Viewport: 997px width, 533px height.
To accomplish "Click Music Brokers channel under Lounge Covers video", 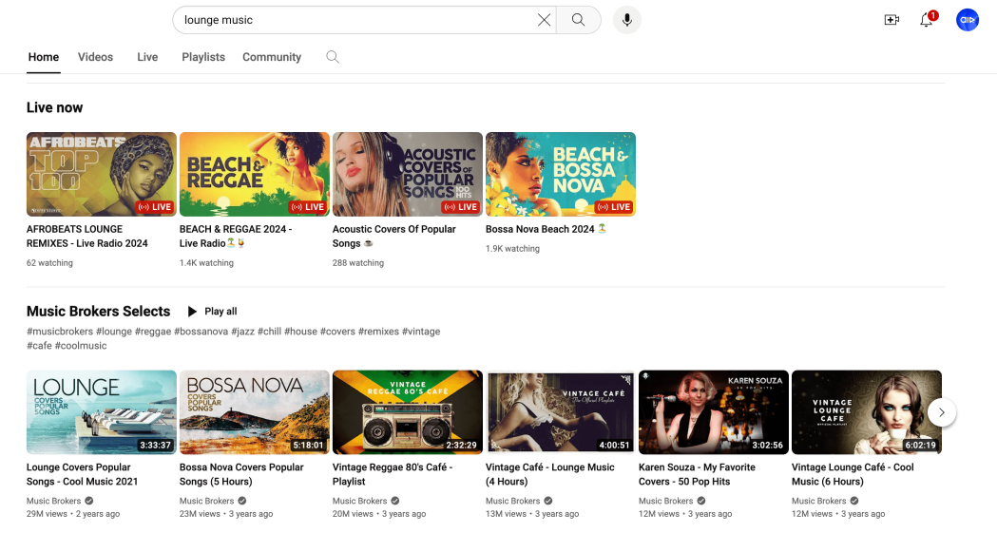I will point(54,501).
